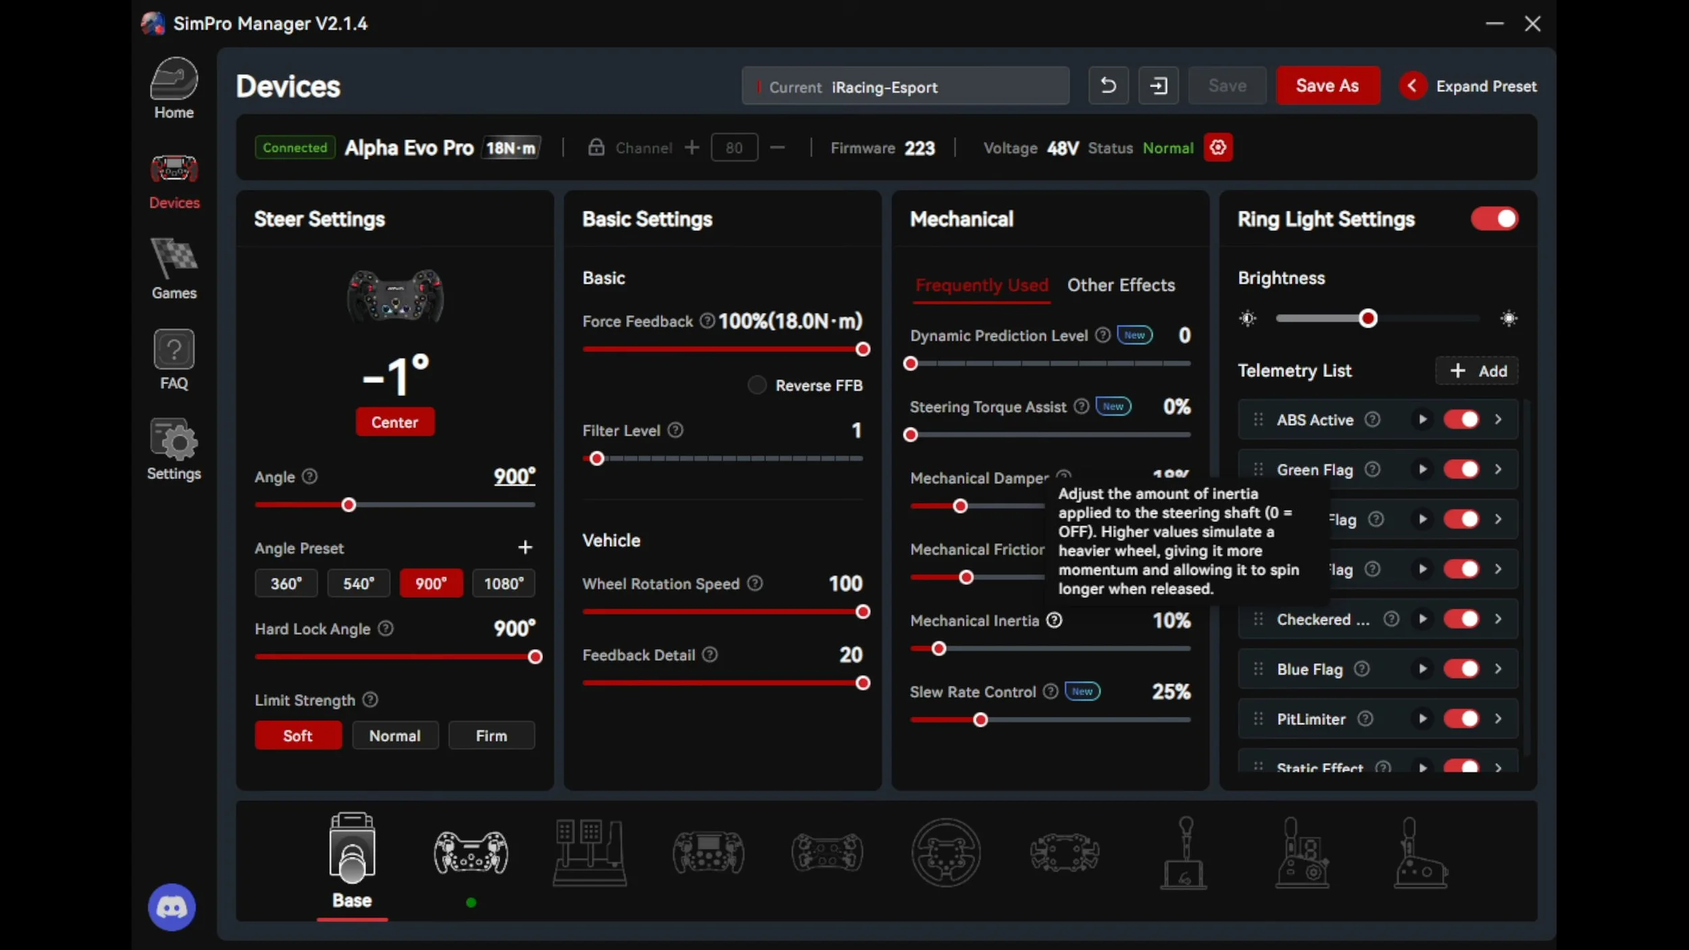Add a telemetry item with Add button
The width and height of the screenshot is (1689, 950).
click(1477, 371)
